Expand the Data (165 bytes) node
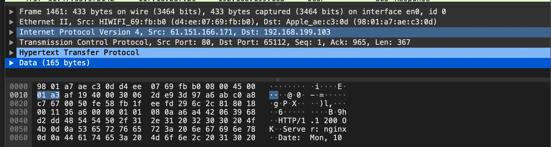The image size is (551, 147). pyautogui.click(x=11, y=63)
